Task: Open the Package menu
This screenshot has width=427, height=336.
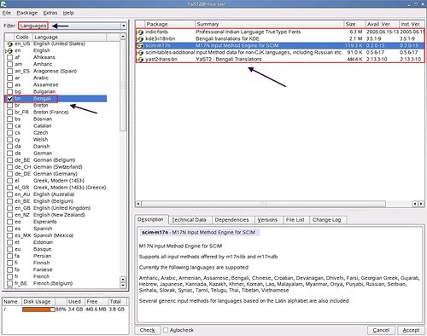Action: click(27, 13)
